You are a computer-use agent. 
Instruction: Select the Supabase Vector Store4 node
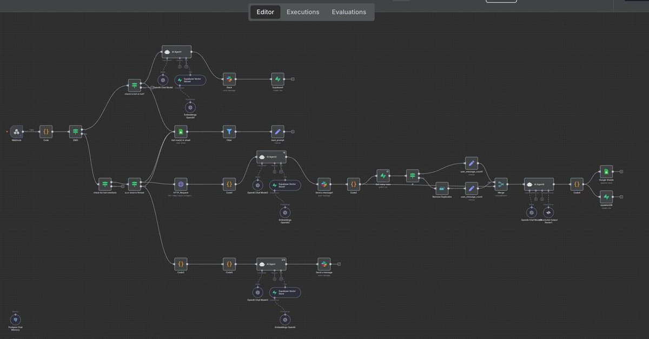point(190,79)
